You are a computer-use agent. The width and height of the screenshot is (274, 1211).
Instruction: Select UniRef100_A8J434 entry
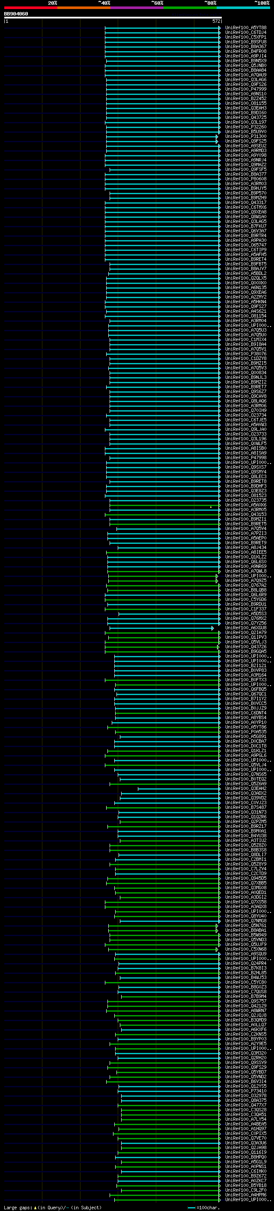[x=246, y=547]
